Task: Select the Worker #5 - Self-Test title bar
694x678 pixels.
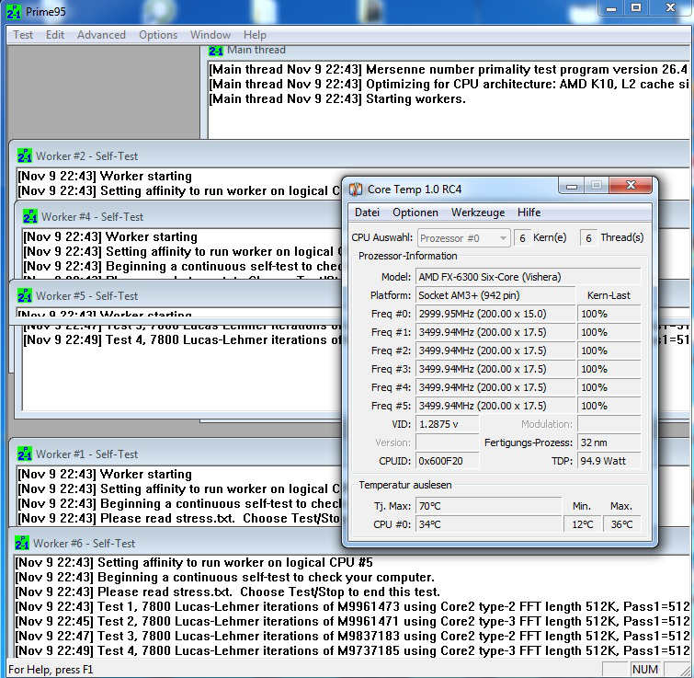Action: click(177, 295)
